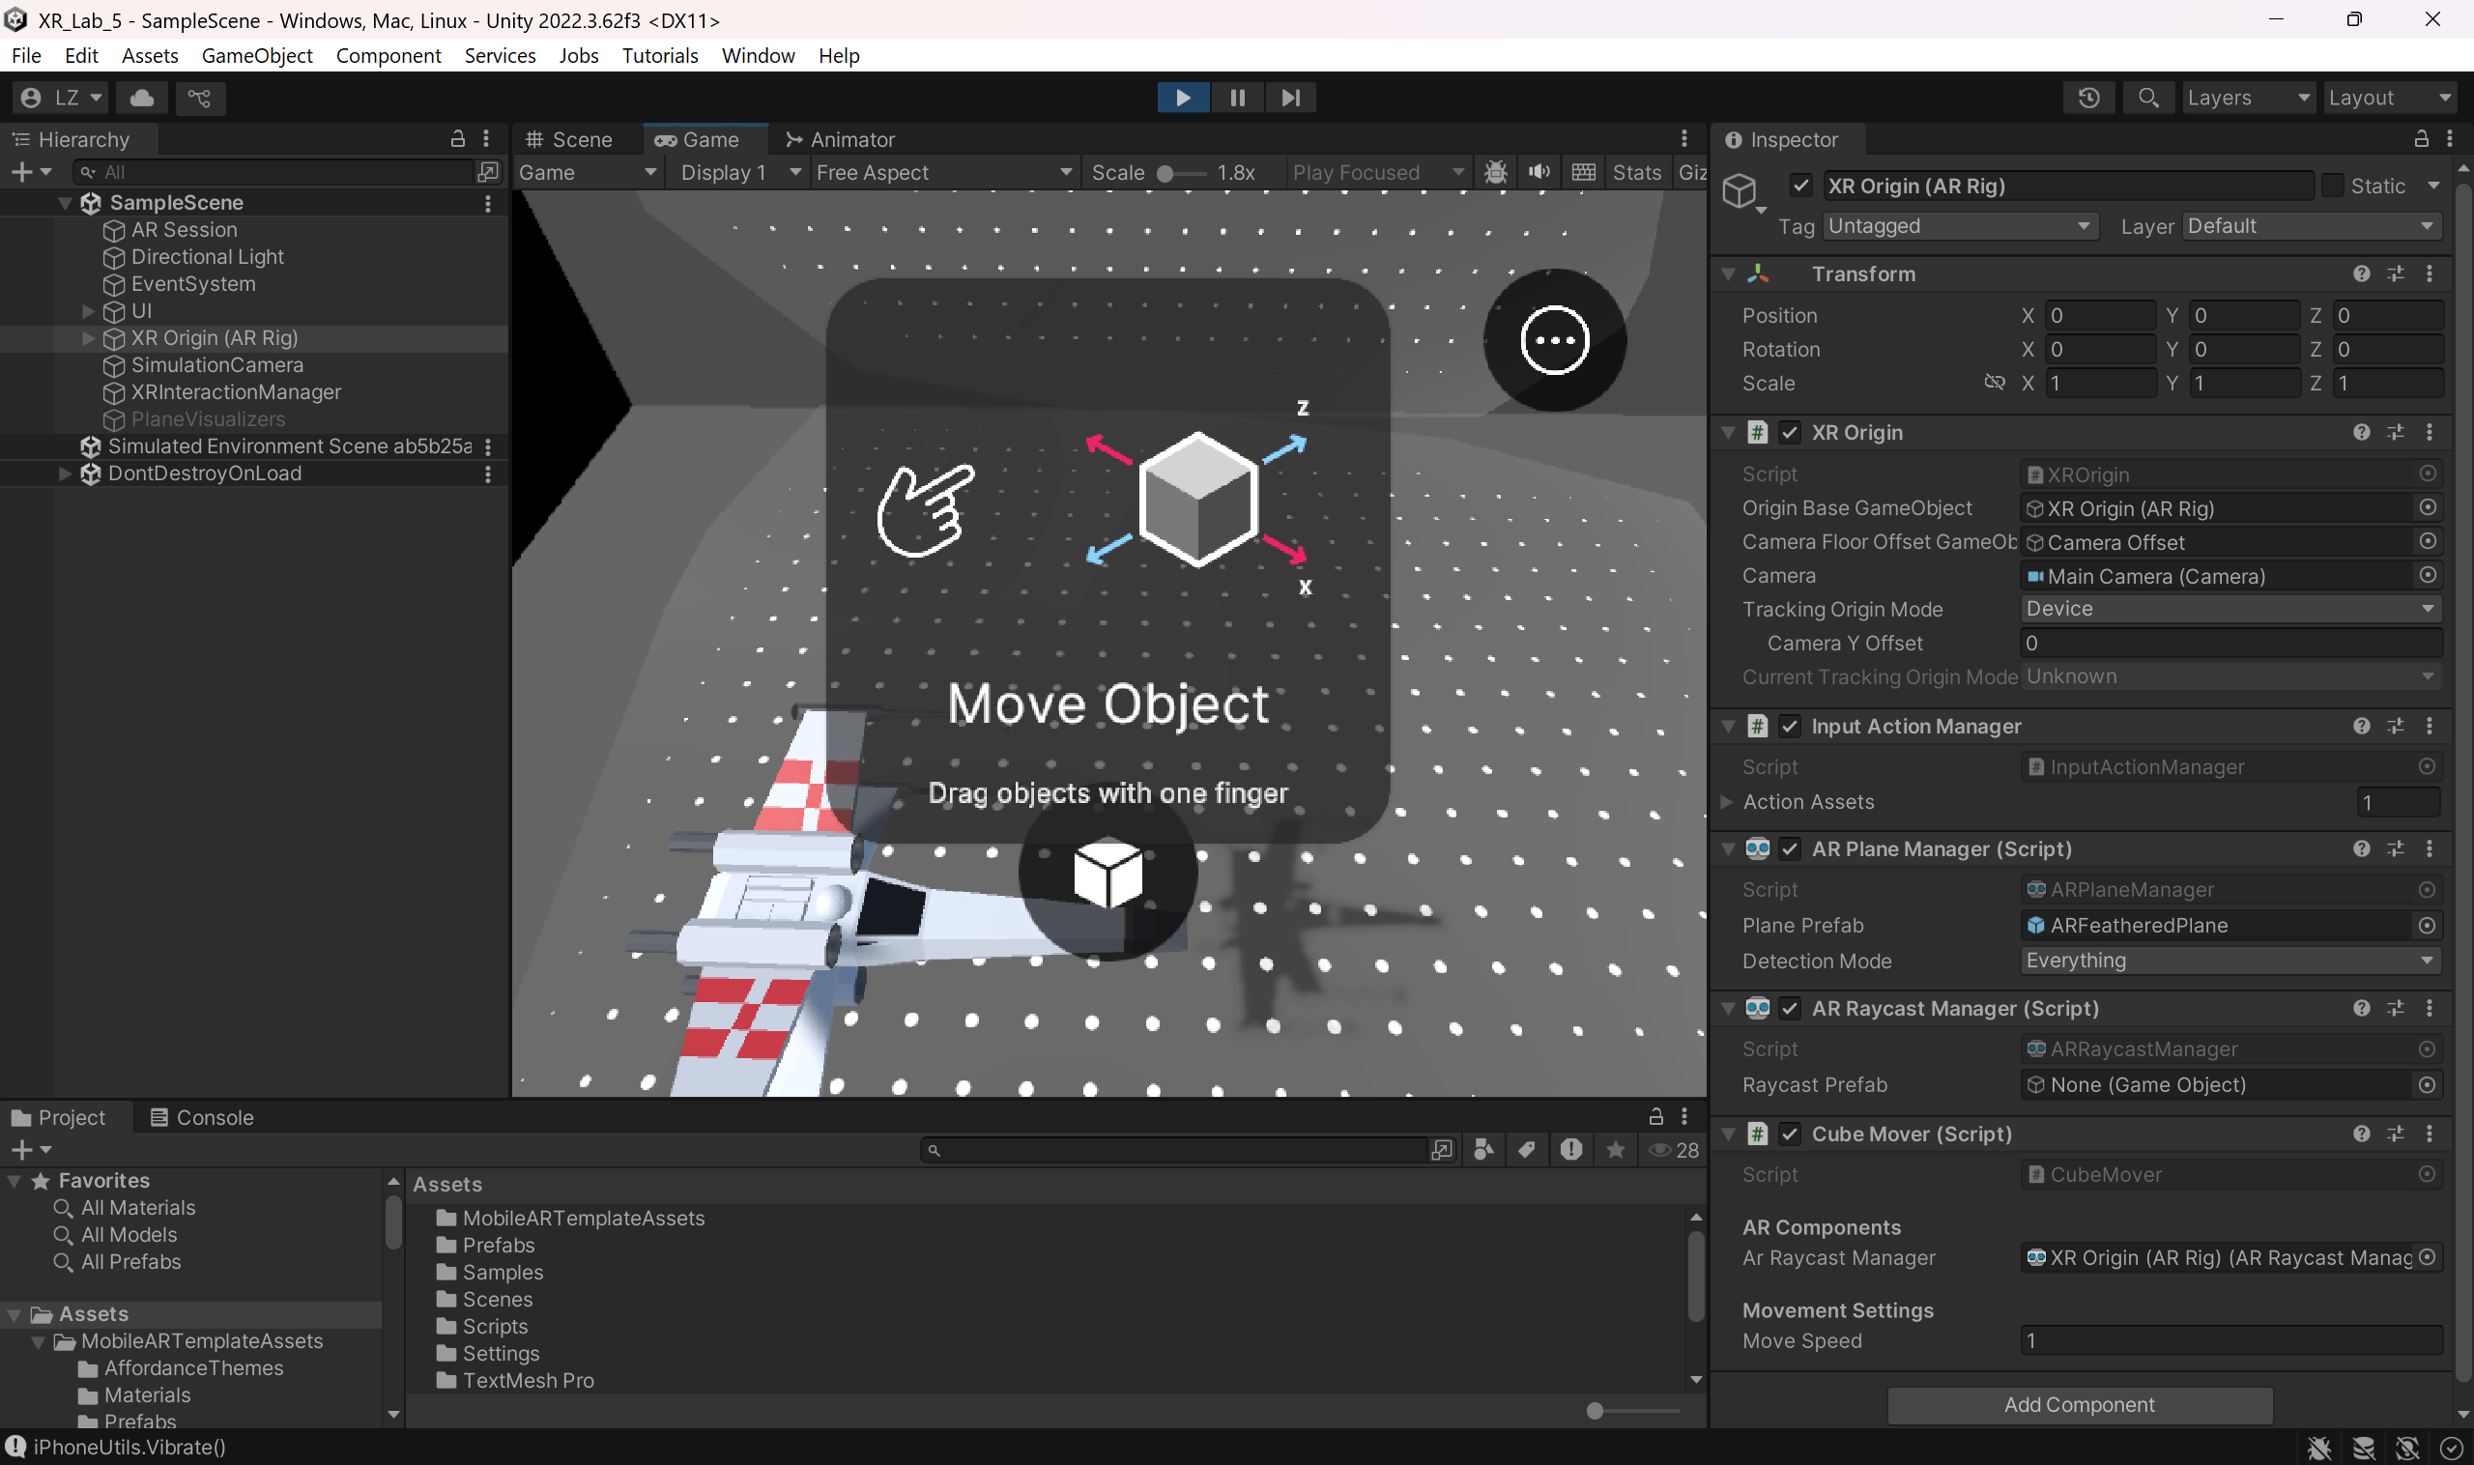
Task: Uncheck the Cube Mover script checkbox
Action: [x=1790, y=1135]
